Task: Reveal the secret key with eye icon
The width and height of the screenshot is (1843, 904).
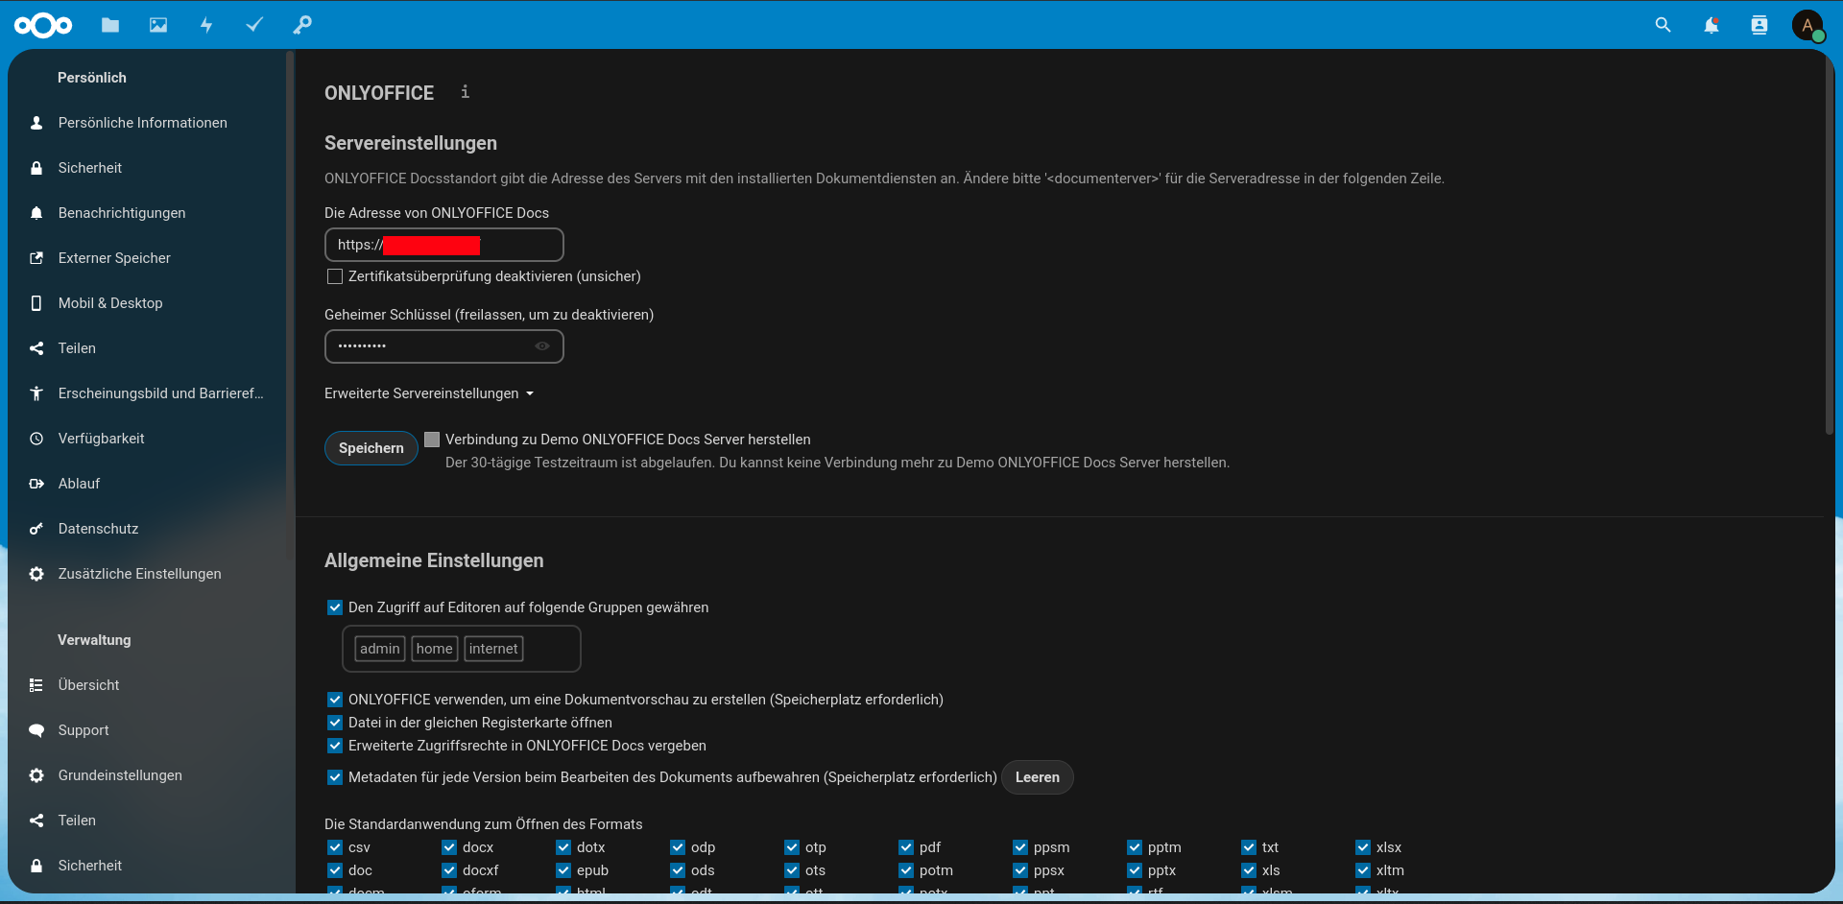Action: point(542,346)
